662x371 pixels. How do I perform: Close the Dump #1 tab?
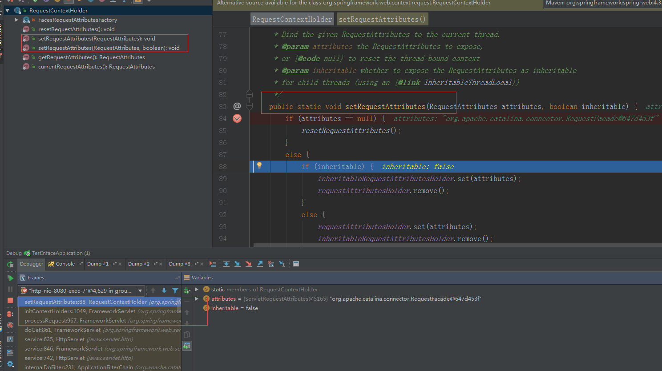coord(120,264)
